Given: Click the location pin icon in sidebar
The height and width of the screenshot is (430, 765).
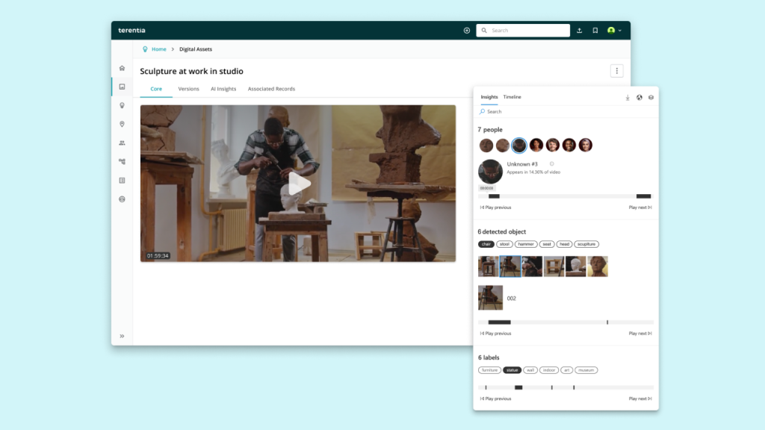Looking at the screenshot, I should click(x=122, y=124).
